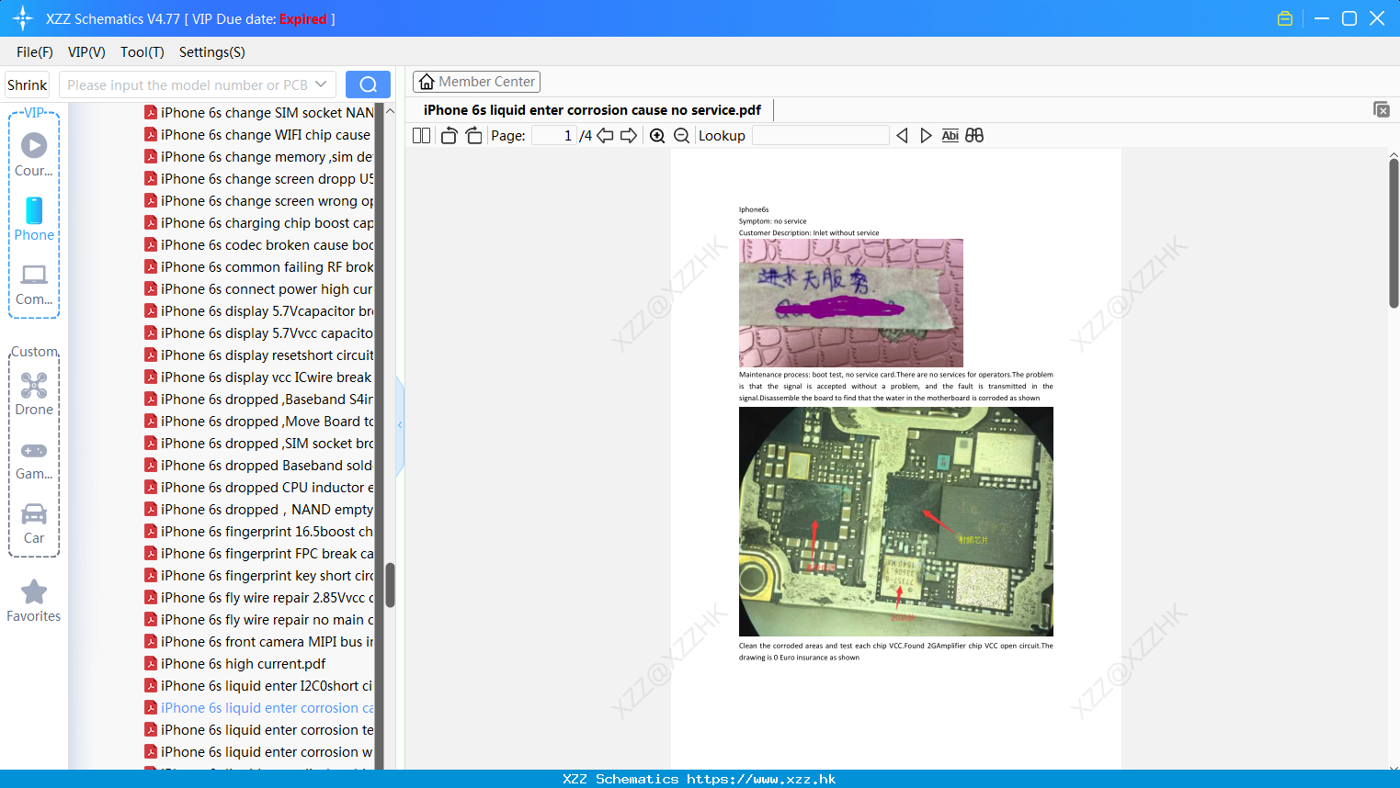Toggle the Abi match-case option
The height and width of the screenshot is (788, 1400).
(950, 136)
